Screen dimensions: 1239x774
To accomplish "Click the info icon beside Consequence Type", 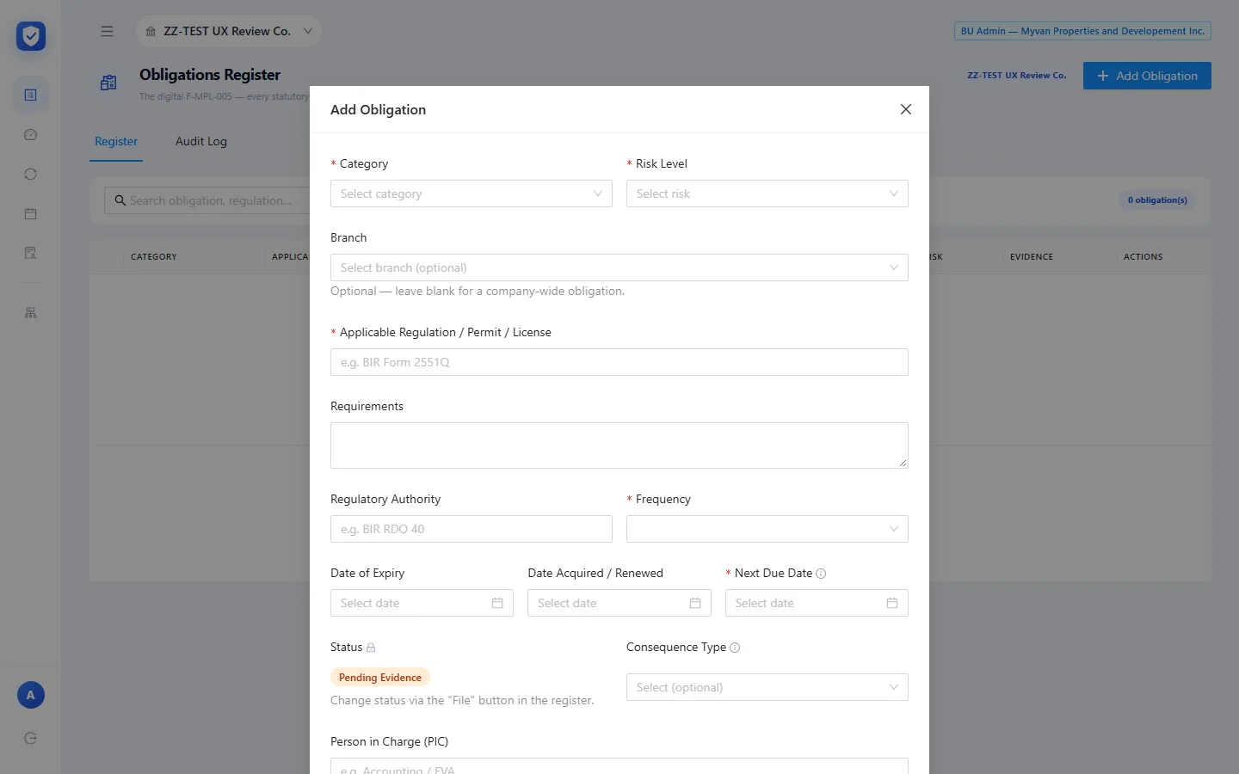I will point(735,648).
